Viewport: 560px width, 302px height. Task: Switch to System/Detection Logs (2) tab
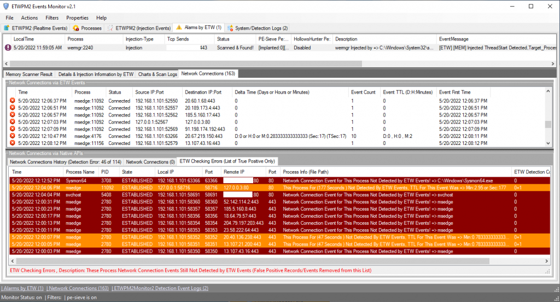(x=257, y=28)
